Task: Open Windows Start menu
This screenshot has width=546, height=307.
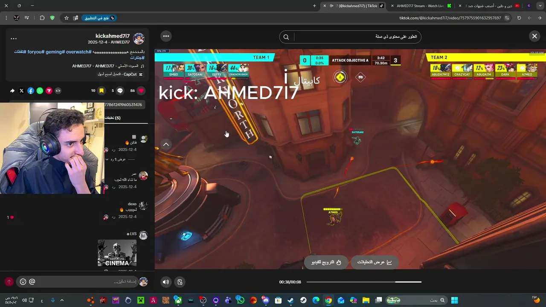Action: tap(454, 300)
